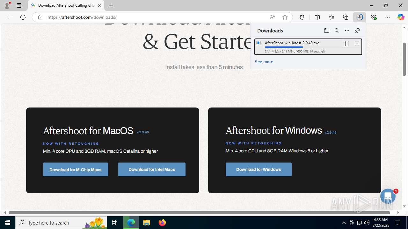Search downloads with magnifier icon
The height and width of the screenshot is (229, 408).
pos(337,31)
